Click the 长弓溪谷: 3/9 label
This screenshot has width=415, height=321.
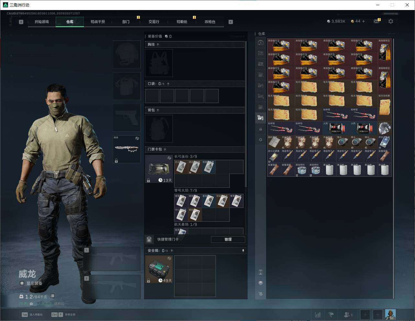185,157
